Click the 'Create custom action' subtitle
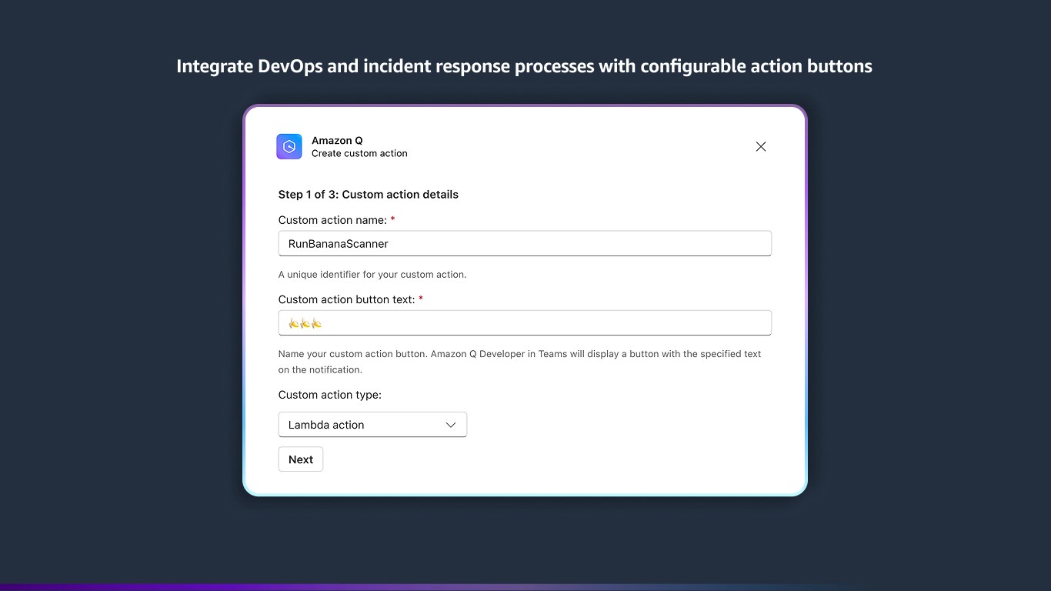This screenshot has width=1051, height=591. tap(359, 154)
